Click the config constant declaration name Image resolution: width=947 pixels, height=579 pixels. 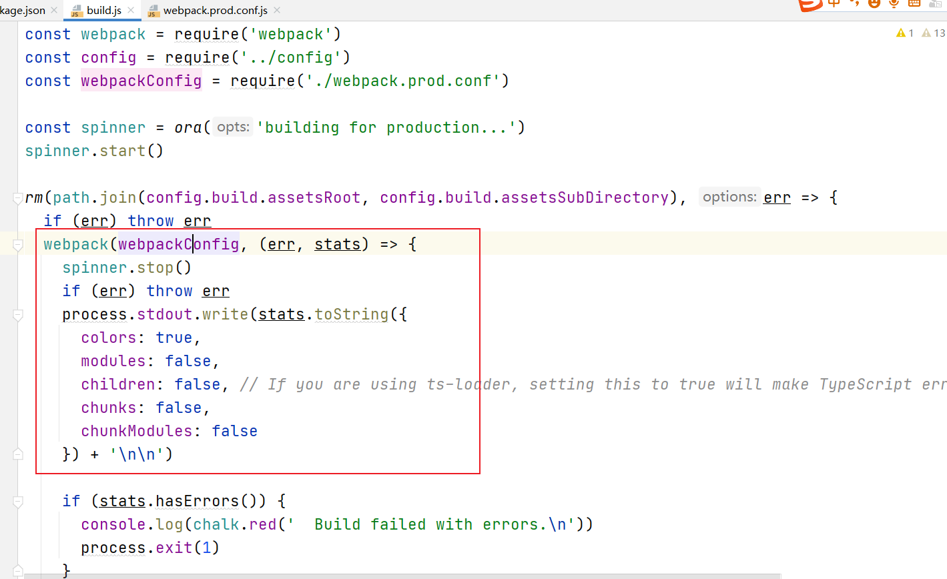[x=108, y=57]
